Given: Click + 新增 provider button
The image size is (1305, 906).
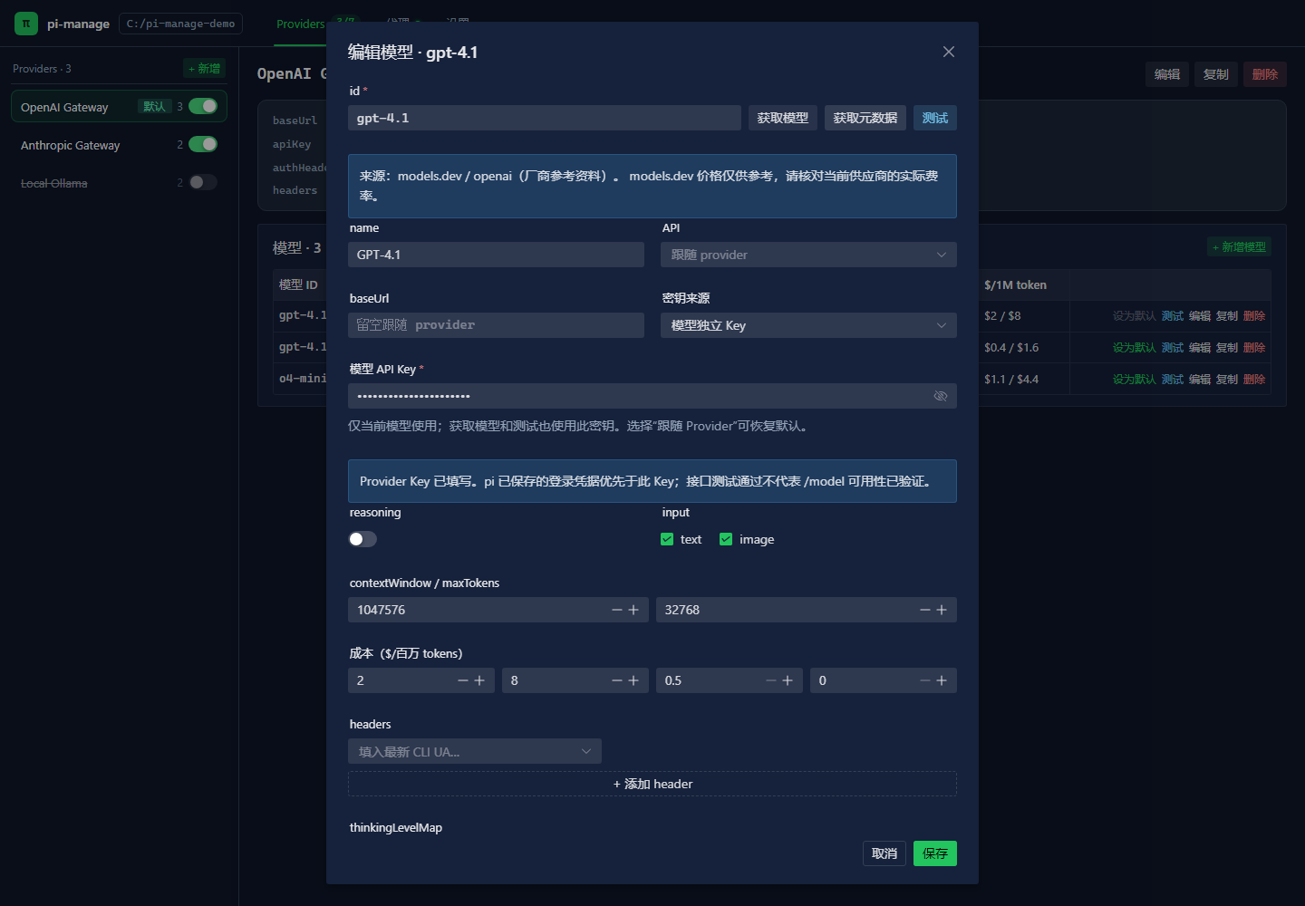Looking at the screenshot, I should click(205, 69).
